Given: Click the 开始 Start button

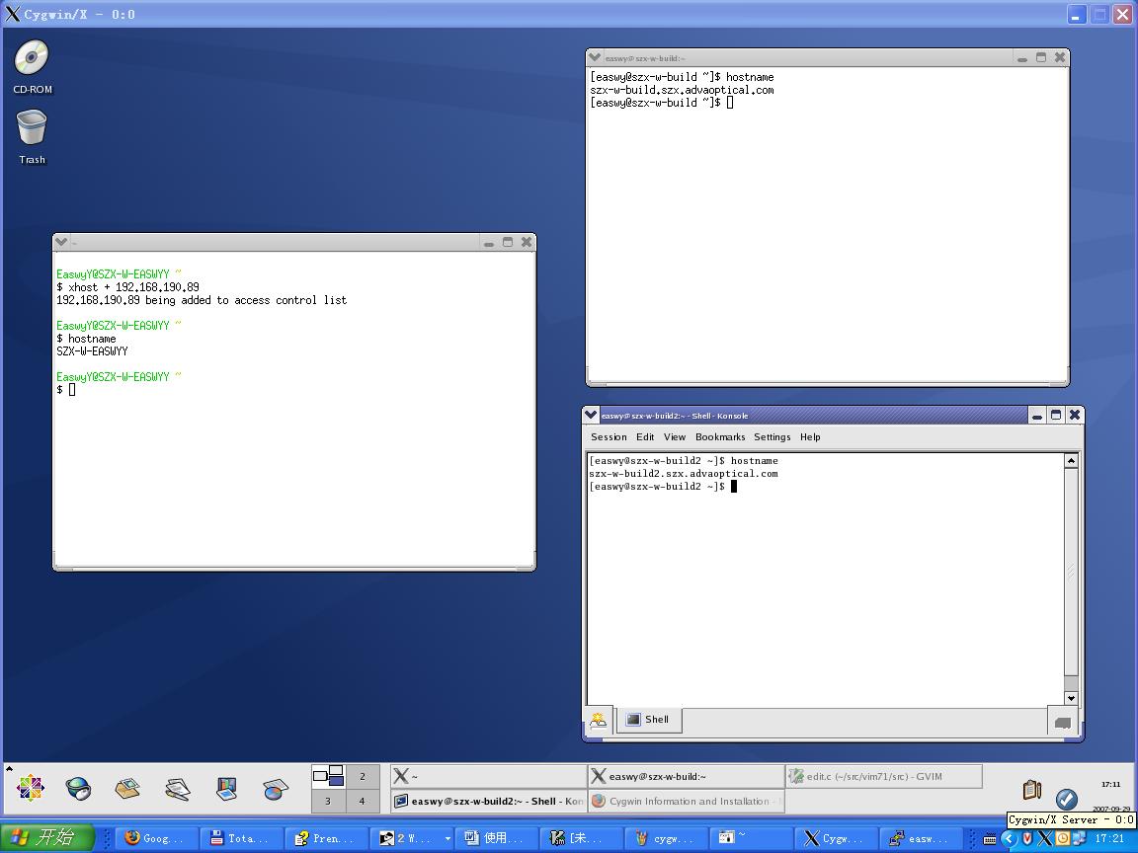Looking at the screenshot, I should coord(44,837).
